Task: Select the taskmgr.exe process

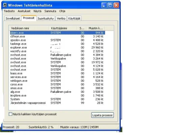Action: pos(57,44)
